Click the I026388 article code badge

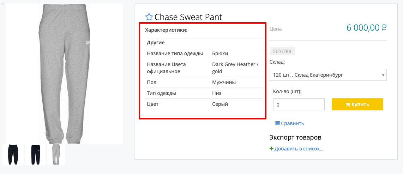pos(282,51)
